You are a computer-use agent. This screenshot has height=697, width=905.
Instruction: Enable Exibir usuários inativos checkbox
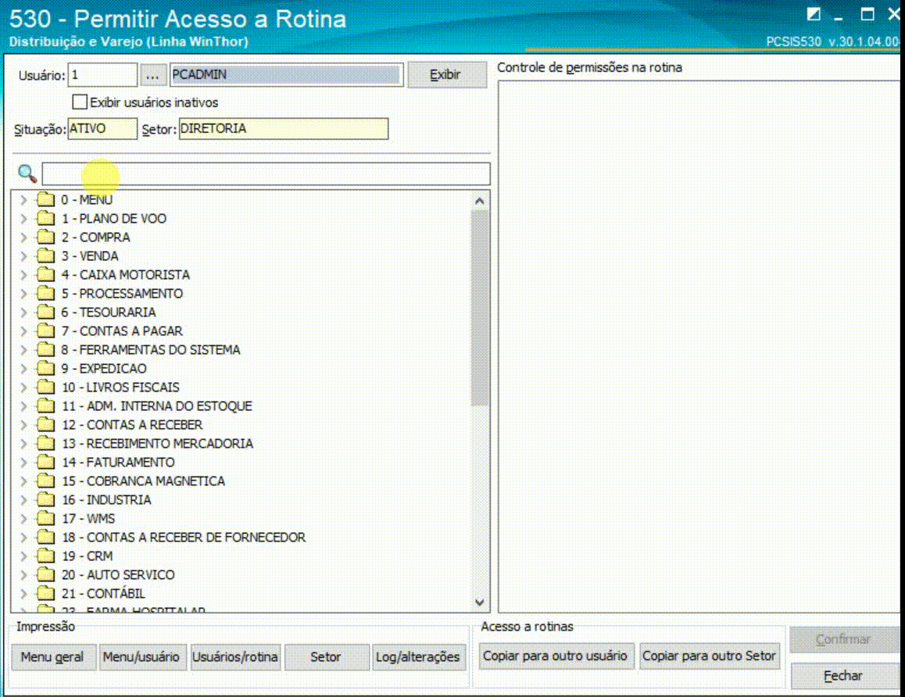80,102
